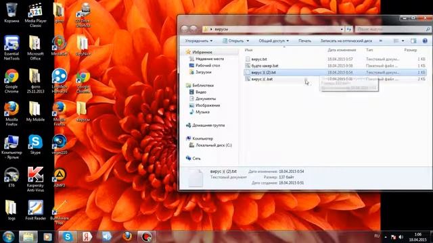433x243 pixels.
Task: Click the Yandex taskbar button
Action: click(87, 237)
